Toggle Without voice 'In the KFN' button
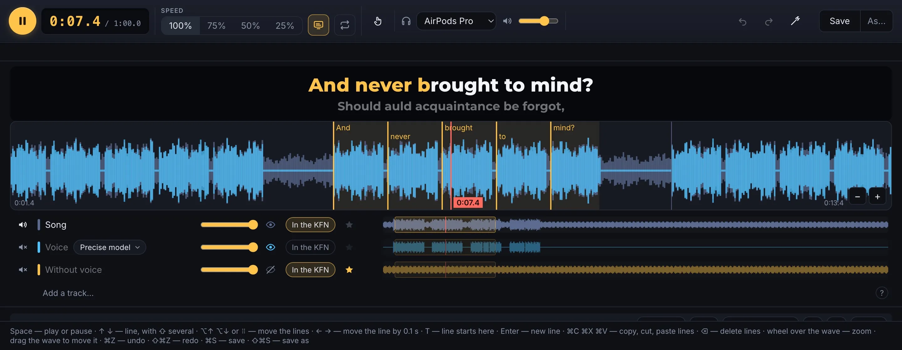The height and width of the screenshot is (350, 902). tap(310, 270)
